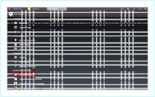
Task: Click the Настройки header gear icon
Action: pos(11,14)
